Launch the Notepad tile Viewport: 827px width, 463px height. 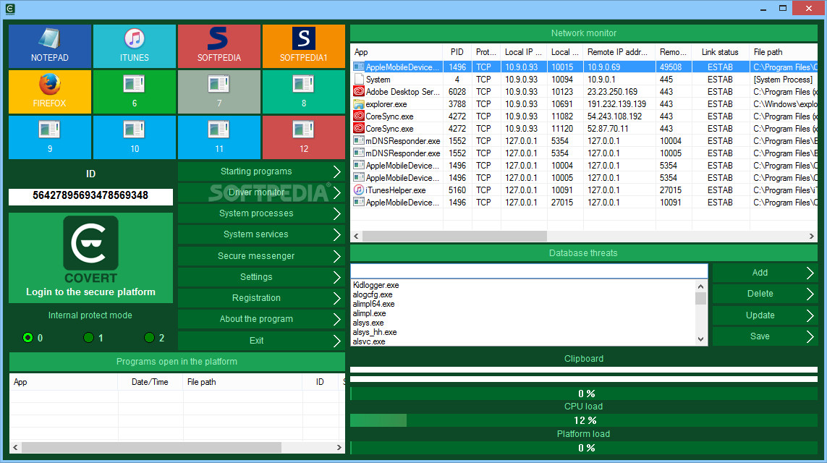coord(50,46)
